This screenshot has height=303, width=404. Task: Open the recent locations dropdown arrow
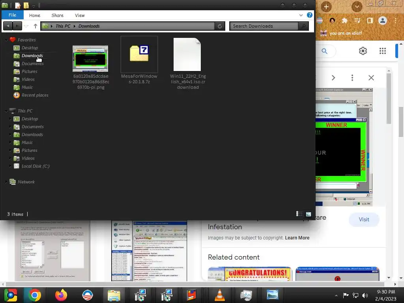tap(26, 26)
